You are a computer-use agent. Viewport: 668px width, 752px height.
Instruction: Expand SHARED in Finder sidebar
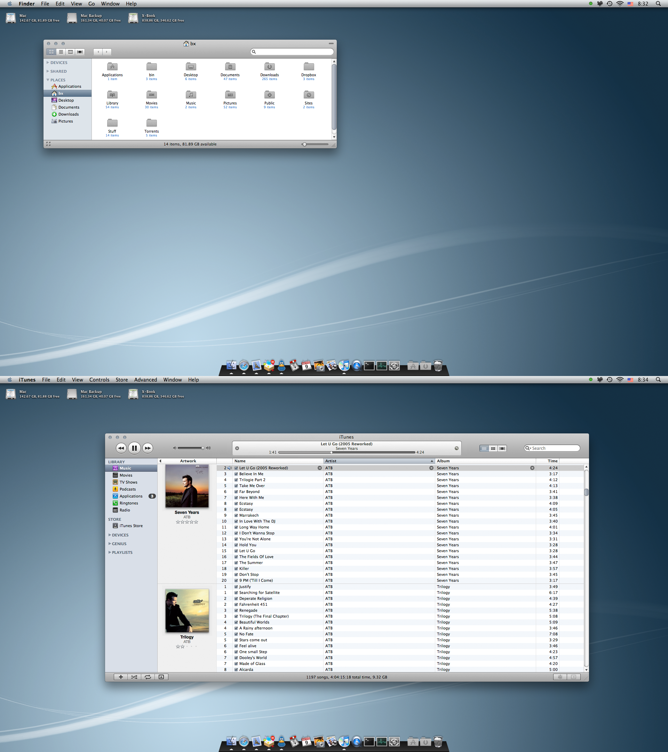[x=48, y=71]
